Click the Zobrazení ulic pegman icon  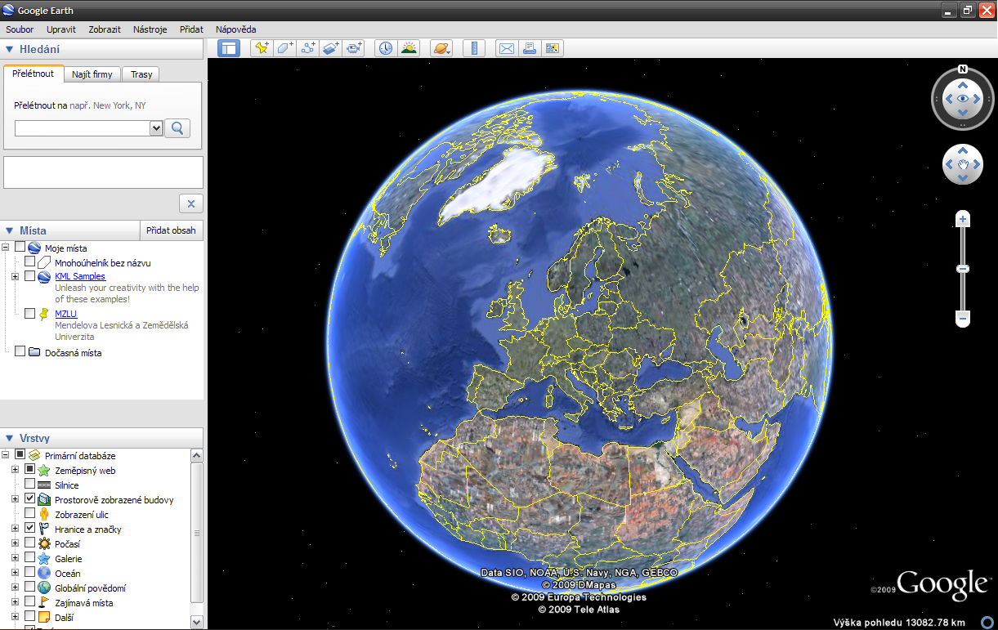tap(44, 515)
